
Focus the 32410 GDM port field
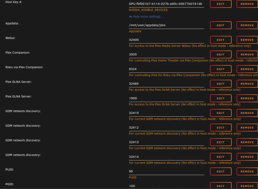coord(166,113)
